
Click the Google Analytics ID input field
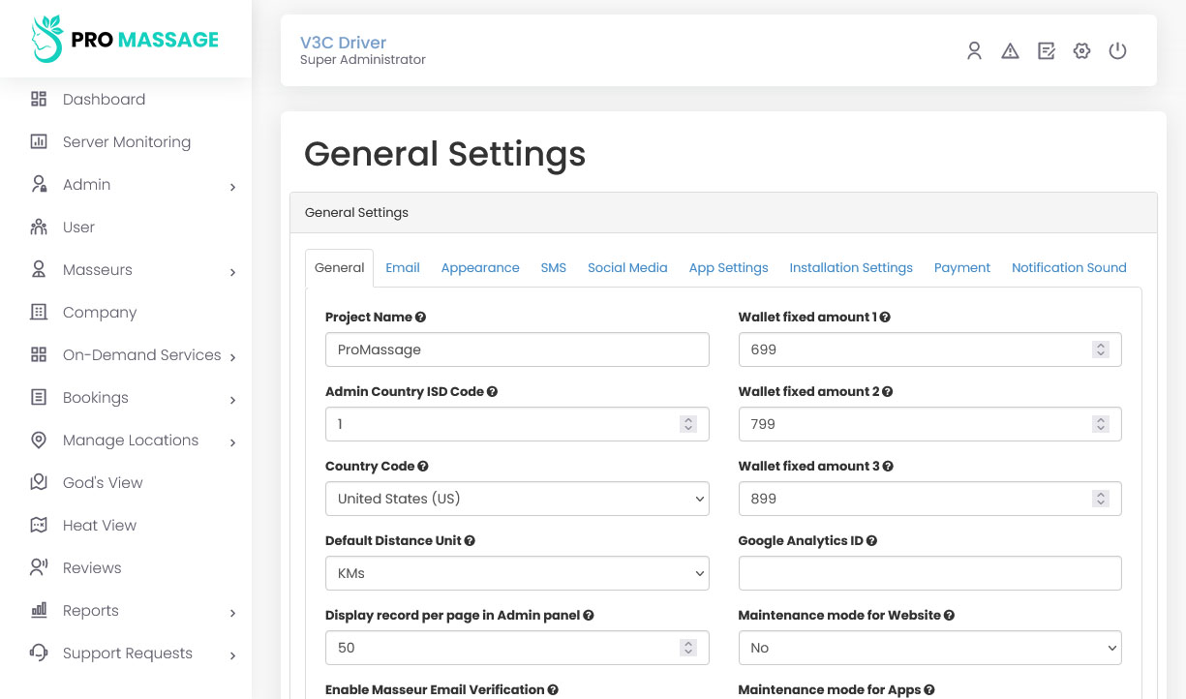click(x=929, y=573)
